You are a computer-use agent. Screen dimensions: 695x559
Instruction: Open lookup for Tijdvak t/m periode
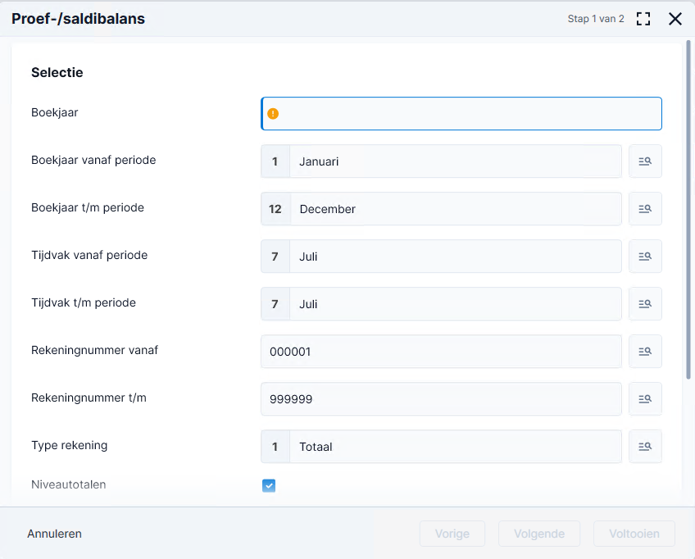pyautogui.click(x=645, y=303)
